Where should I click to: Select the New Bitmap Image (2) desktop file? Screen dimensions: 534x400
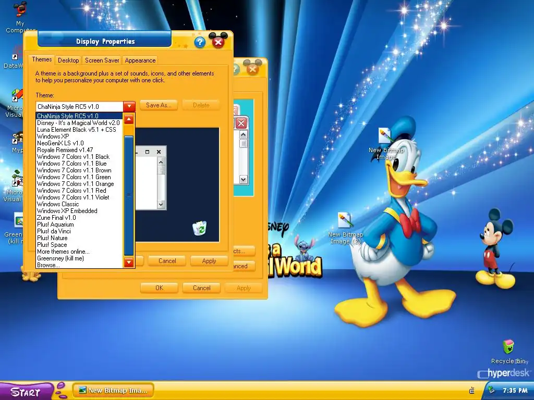(345, 228)
